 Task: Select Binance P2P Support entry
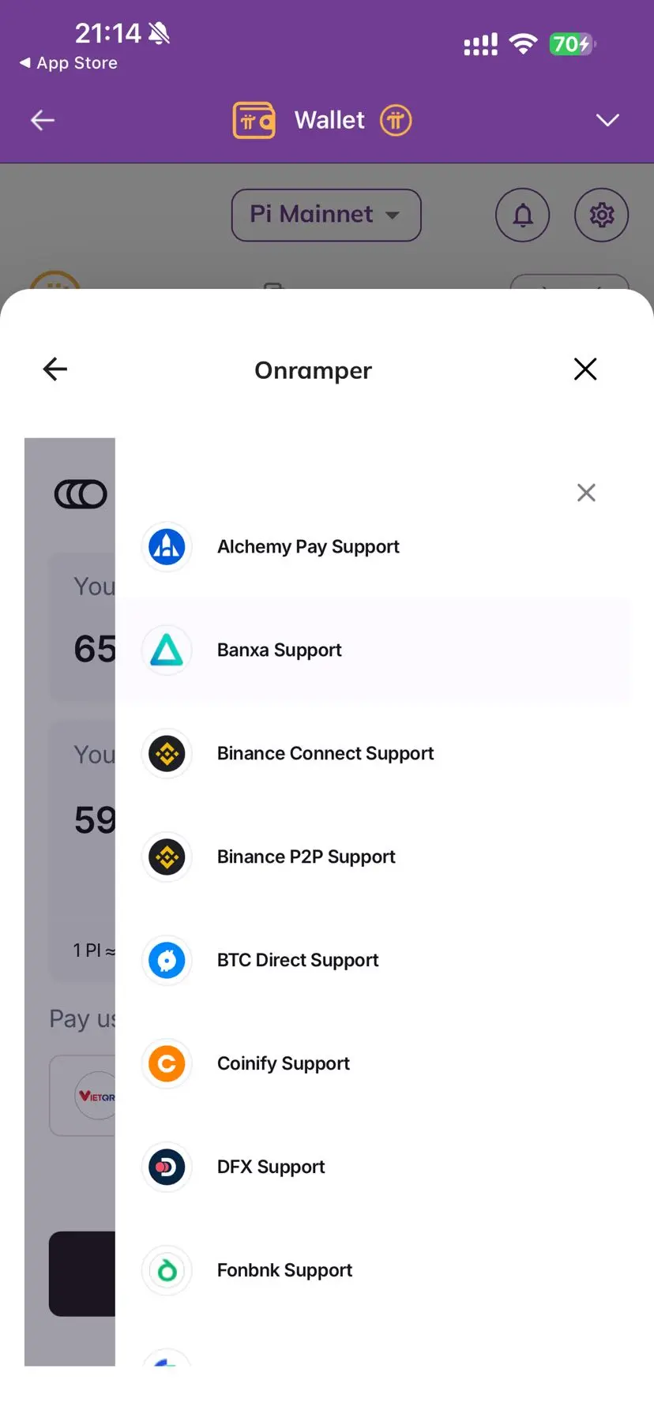(x=378, y=857)
